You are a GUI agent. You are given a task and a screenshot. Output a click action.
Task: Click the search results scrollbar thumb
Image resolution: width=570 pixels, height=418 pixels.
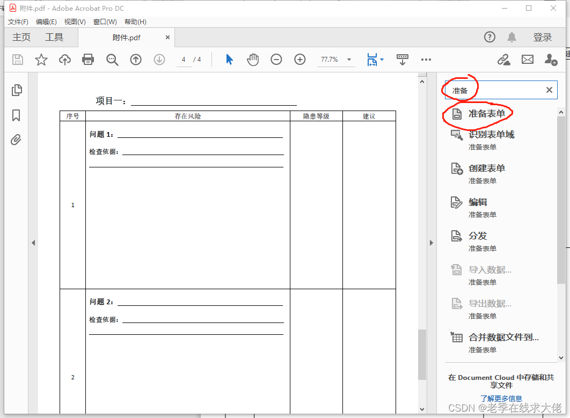click(x=561, y=200)
